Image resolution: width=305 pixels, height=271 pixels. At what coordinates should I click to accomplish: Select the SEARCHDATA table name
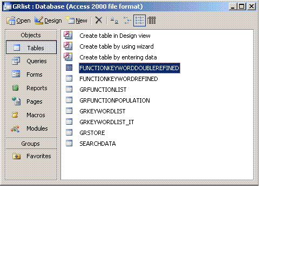(98, 144)
